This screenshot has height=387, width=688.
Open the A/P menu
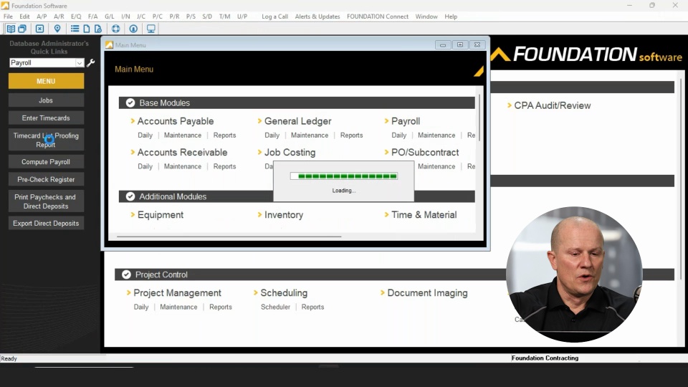(42, 16)
